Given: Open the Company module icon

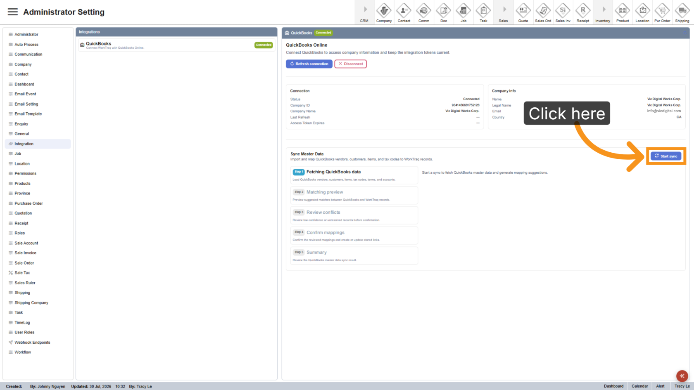Looking at the screenshot, I should [384, 12].
